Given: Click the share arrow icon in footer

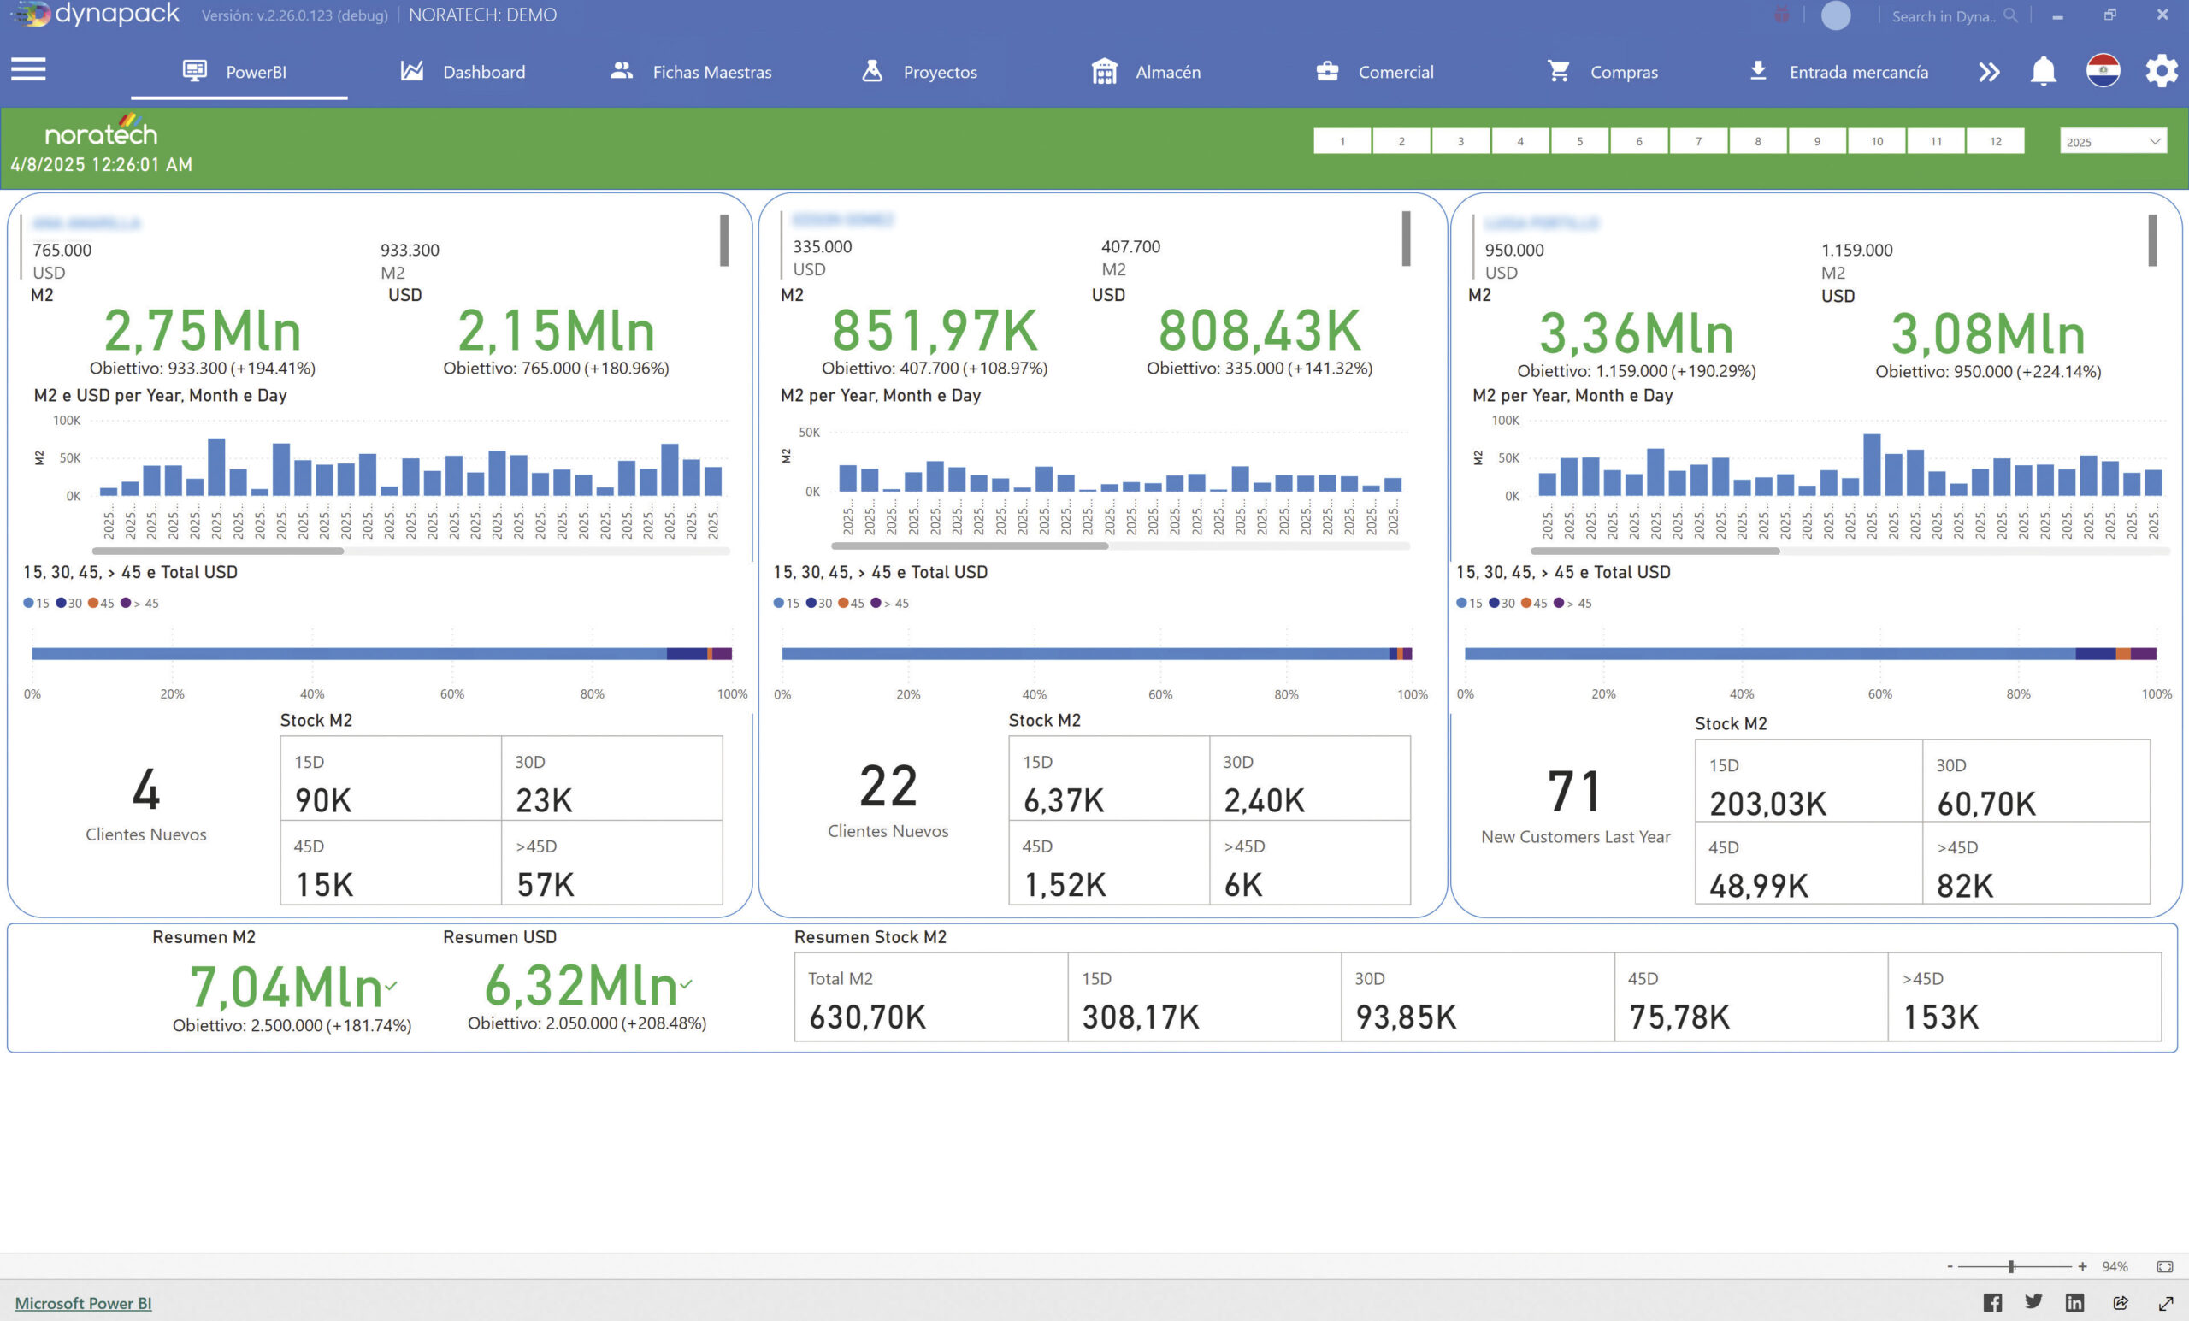Looking at the screenshot, I should [2121, 1302].
